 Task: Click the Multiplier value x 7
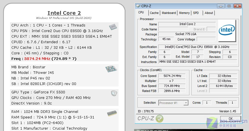pyautogui.click(x=172, y=81)
